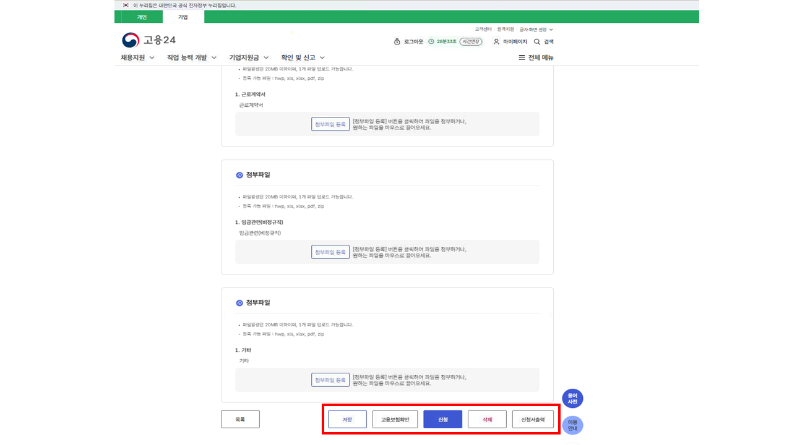Click the session timer clock icon
The height and width of the screenshot is (445, 792).
(x=431, y=42)
